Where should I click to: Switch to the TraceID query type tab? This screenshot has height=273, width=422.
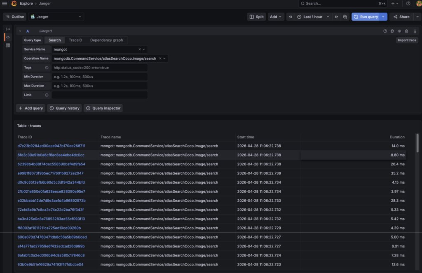pos(75,40)
